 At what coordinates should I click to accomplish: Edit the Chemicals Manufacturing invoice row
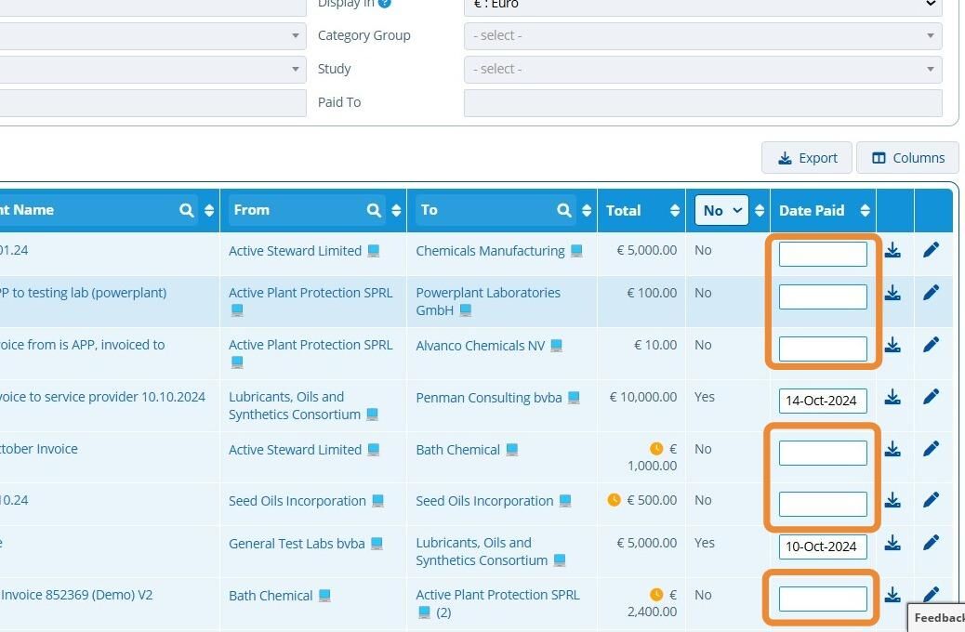click(932, 249)
